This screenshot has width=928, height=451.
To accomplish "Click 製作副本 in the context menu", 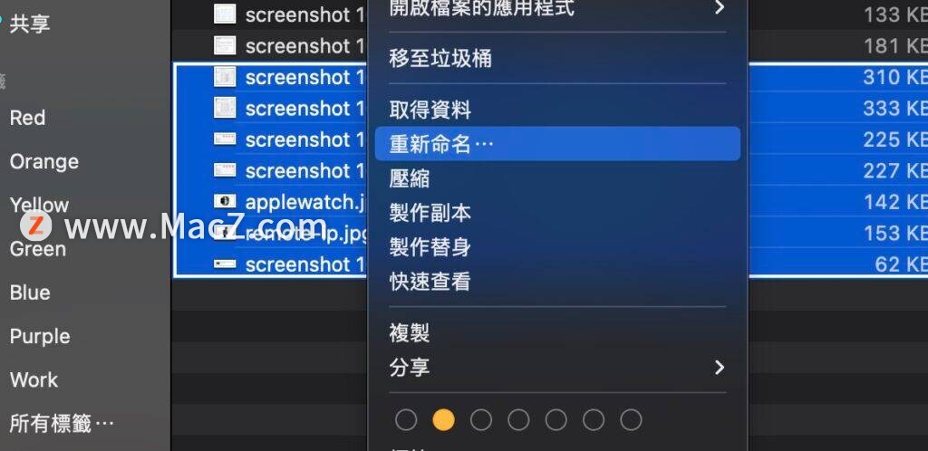I will [x=430, y=213].
